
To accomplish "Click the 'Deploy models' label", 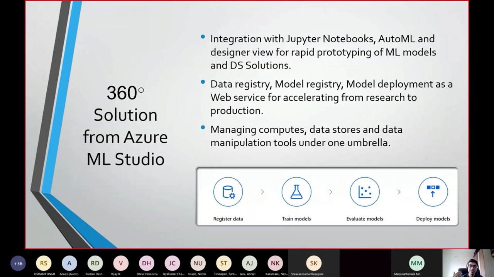I will 433,219.
